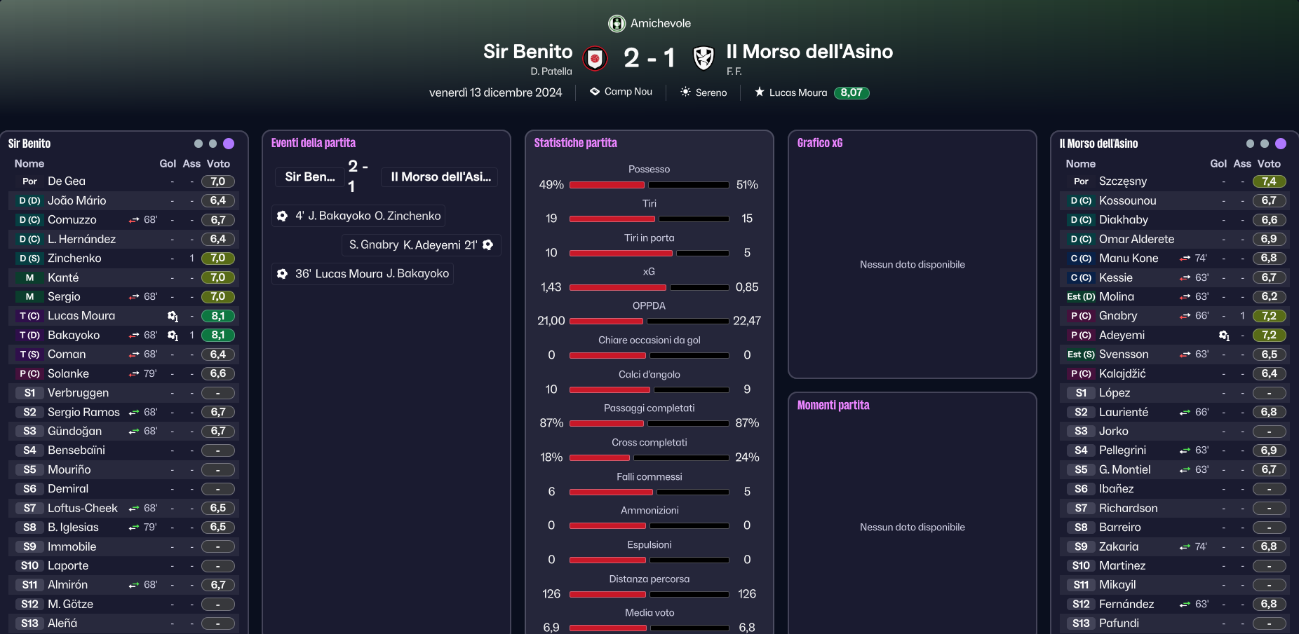The width and height of the screenshot is (1299, 634).
Task: Click the Gol column header in Il Morso list
Action: (1218, 163)
